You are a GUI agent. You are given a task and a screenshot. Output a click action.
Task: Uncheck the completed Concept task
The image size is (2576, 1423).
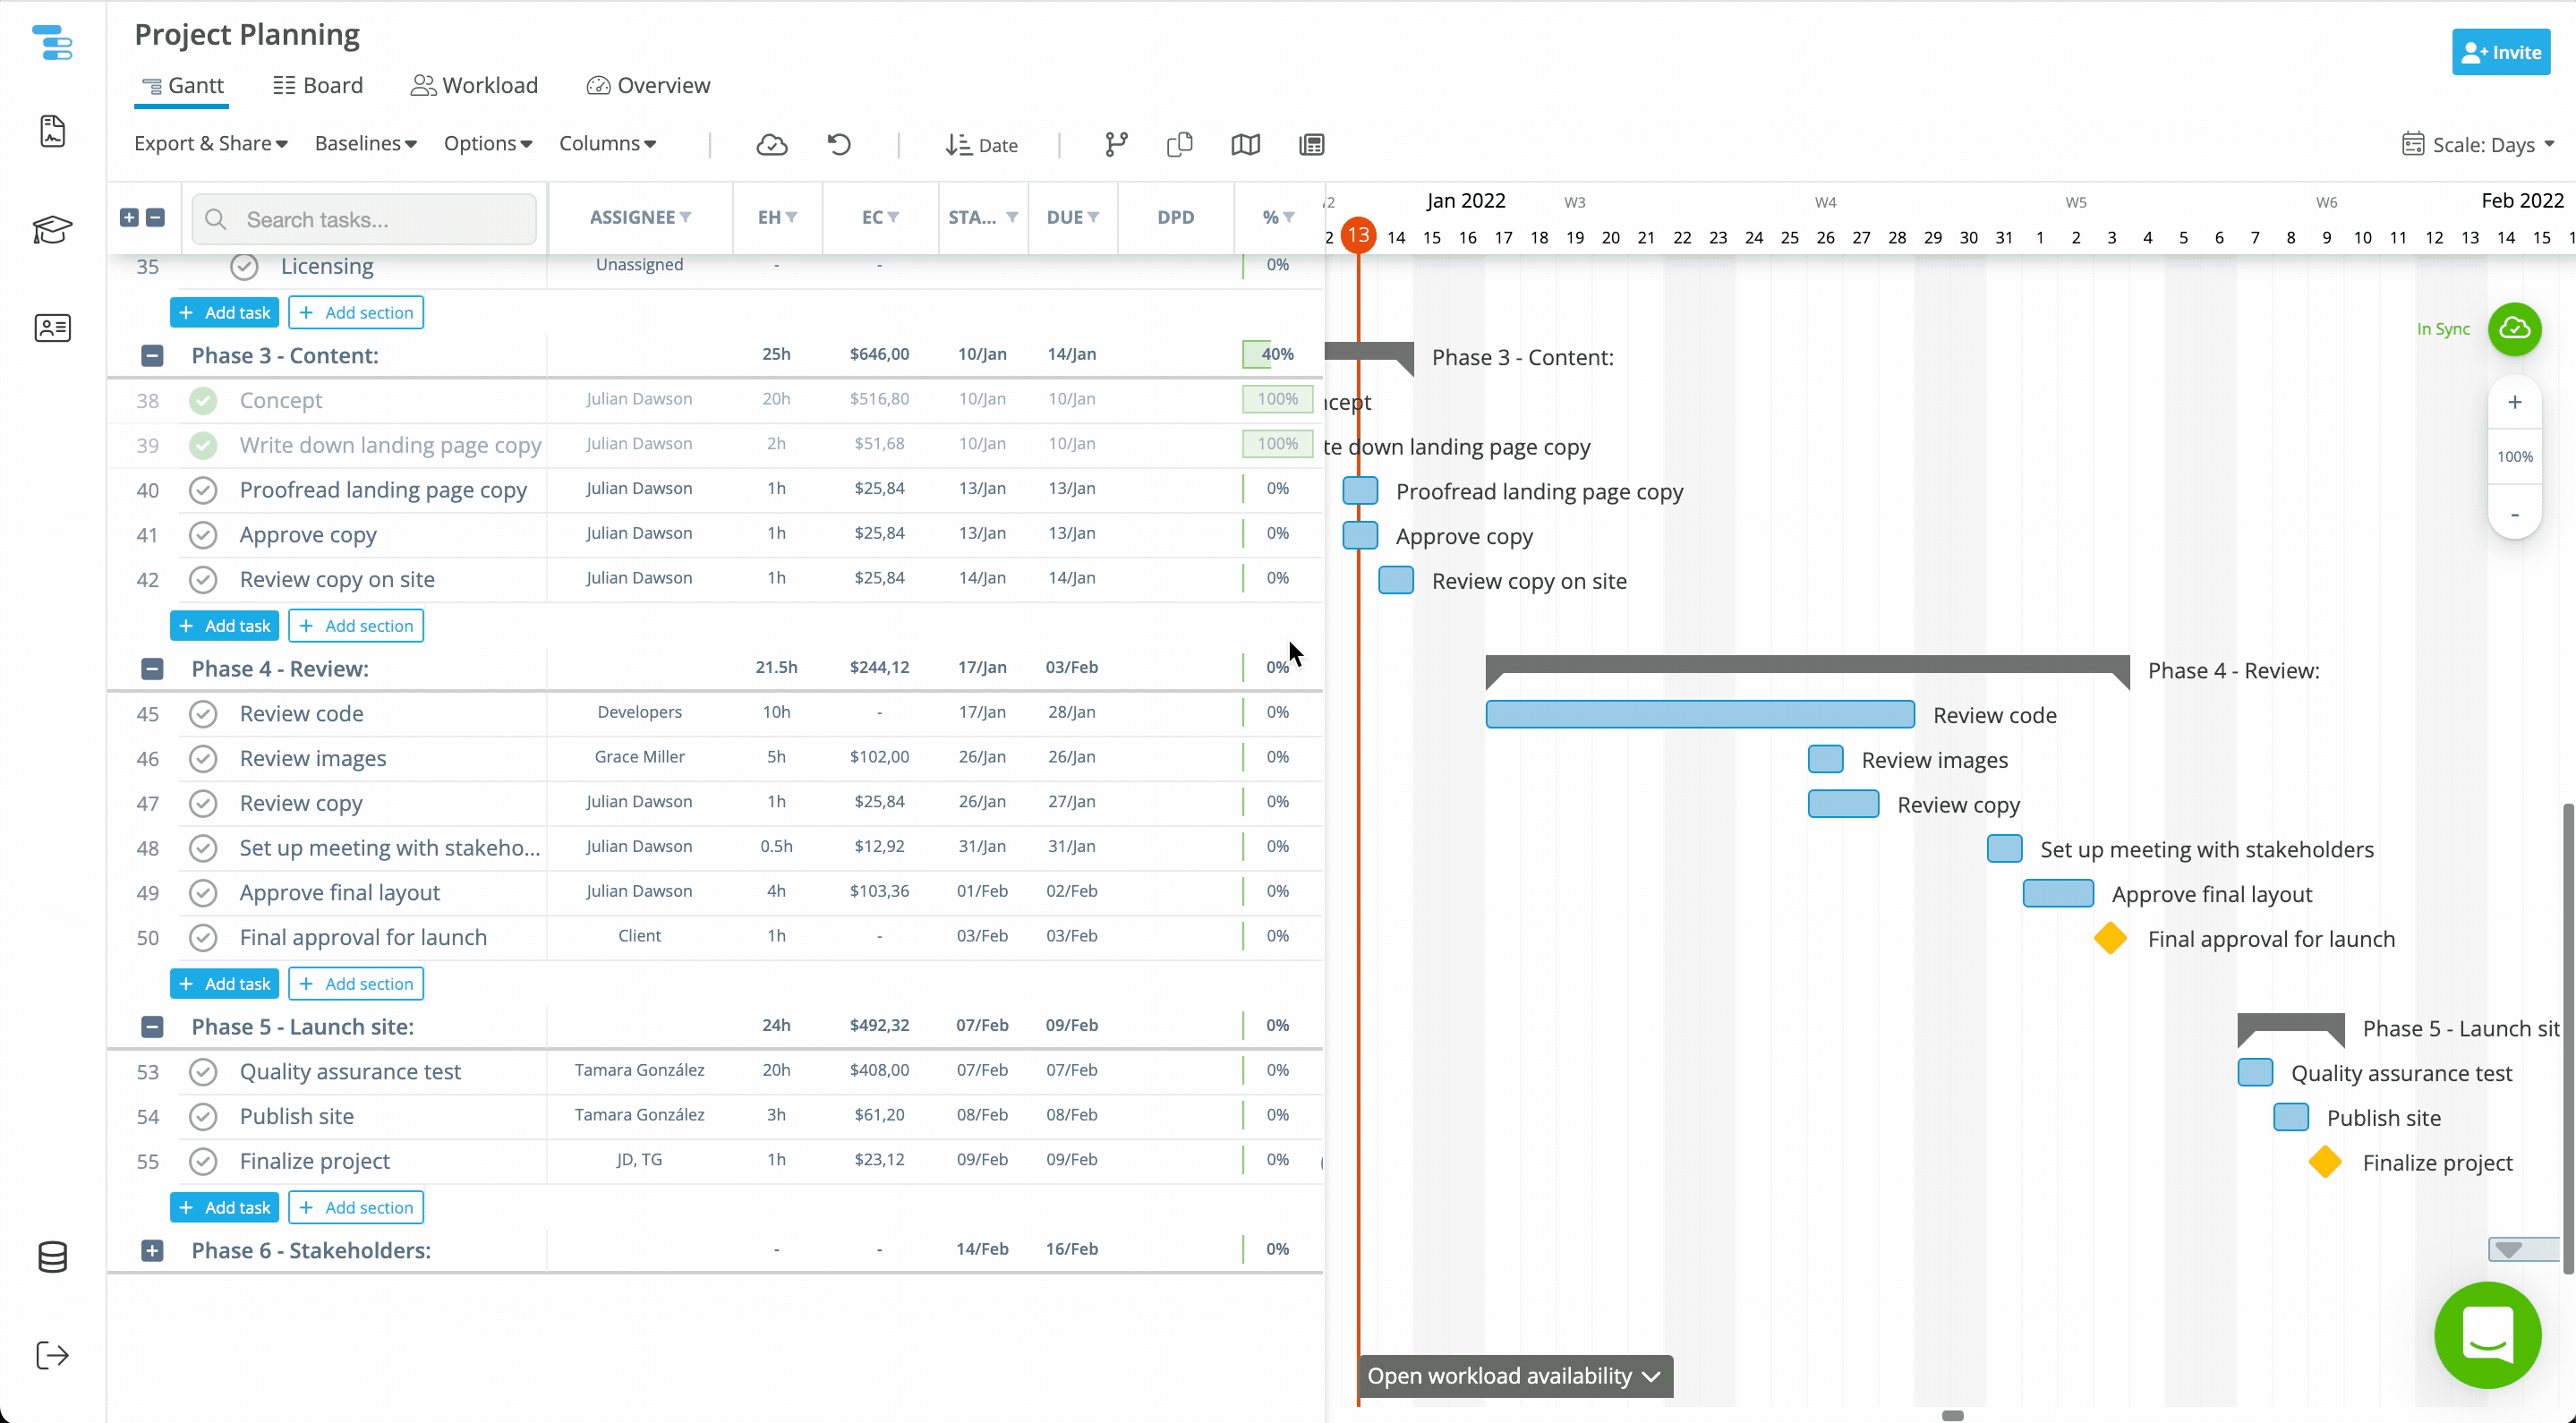[x=203, y=401]
